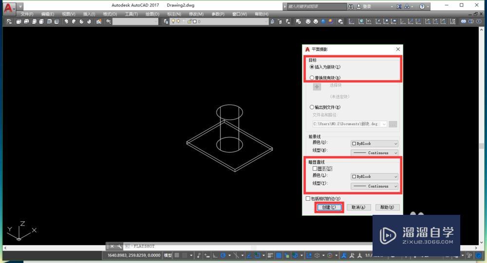Click the coordinates readout 1640.8983, 259.8259, 0.0000

coord(134,255)
